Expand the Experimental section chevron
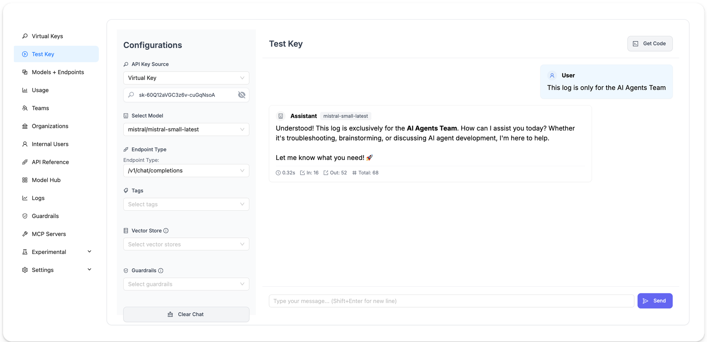The width and height of the screenshot is (707, 342). pyautogui.click(x=89, y=251)
